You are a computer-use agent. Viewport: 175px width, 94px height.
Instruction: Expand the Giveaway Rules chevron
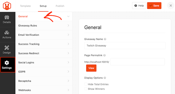pyautogui.click(x=68, y=26)
